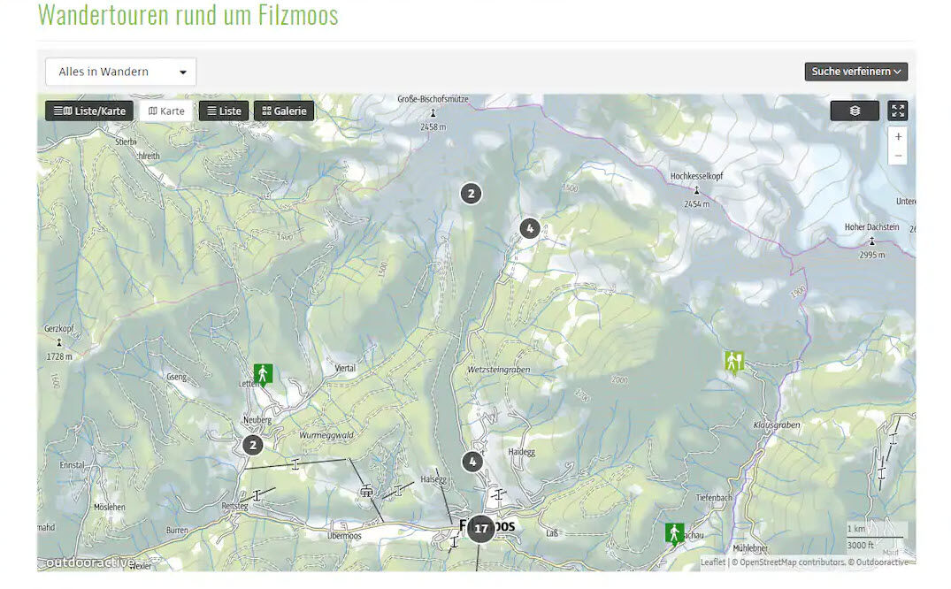
Task: Enter fullscreen map mode
Action: click(898, 111)
